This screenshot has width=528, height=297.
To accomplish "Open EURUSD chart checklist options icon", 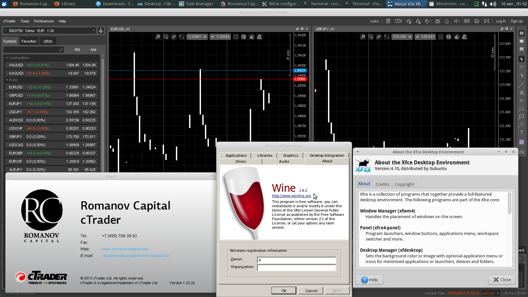I will point(236,37).
